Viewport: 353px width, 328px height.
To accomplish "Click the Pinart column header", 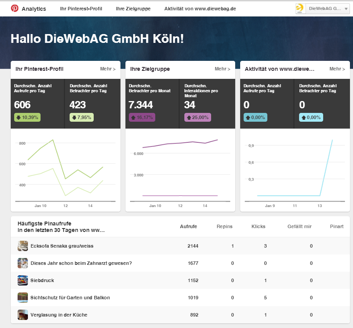I will (337, 227).
